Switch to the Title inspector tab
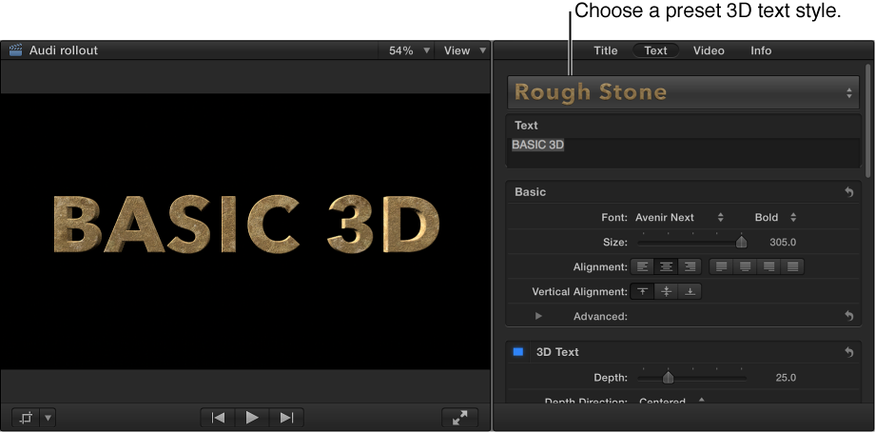The height and width of the screenshot is (432, 875). click(x=606, y=50)
